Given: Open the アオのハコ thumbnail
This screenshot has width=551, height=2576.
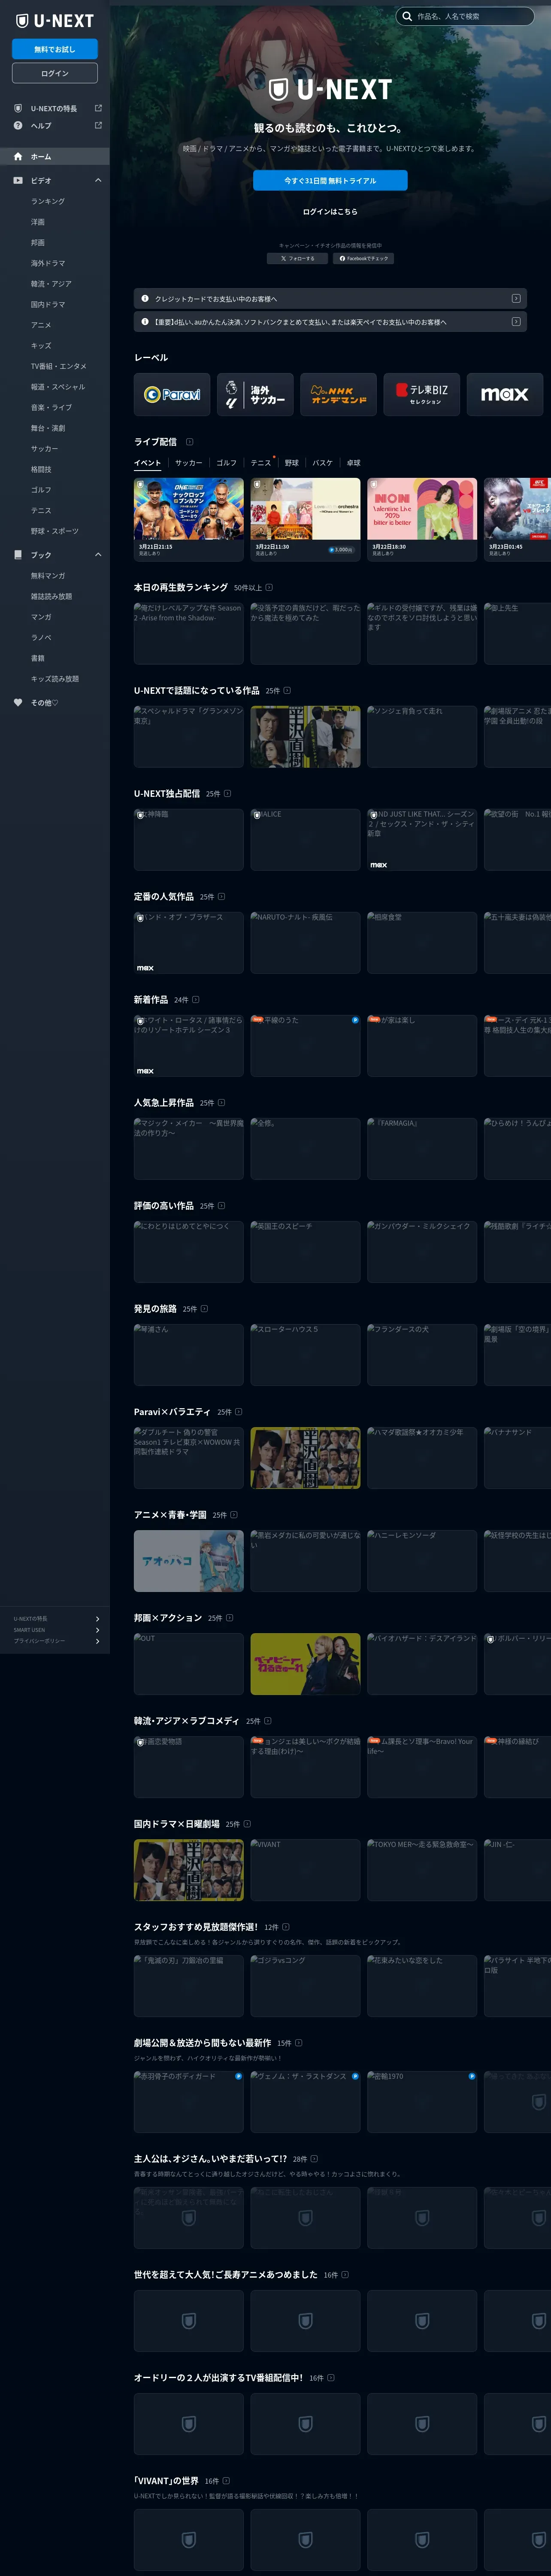Looking at the screenshot, I should 189,1561.
